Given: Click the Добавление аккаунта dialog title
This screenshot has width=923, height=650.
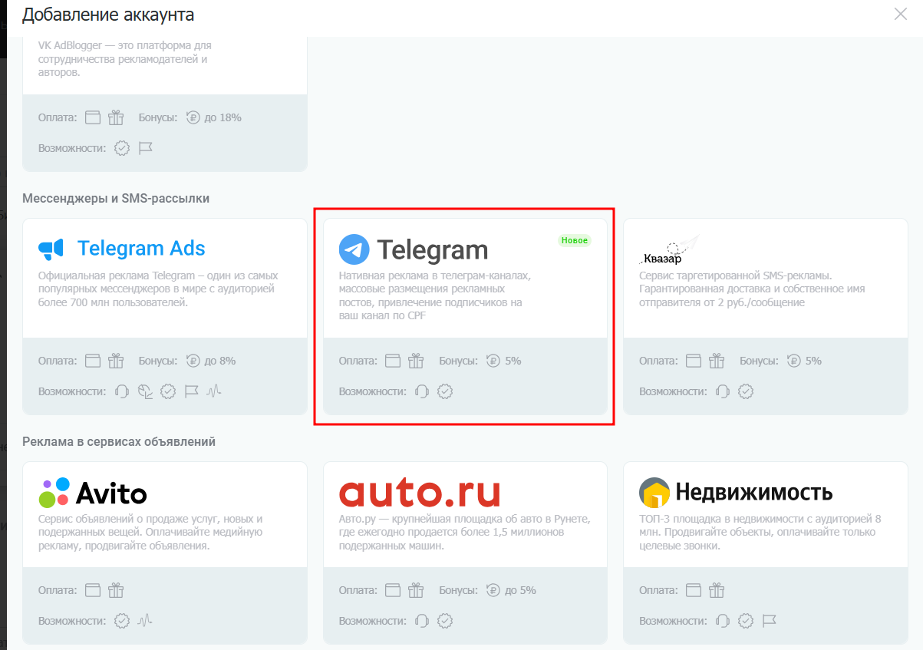Looking at the screenshot, I should pos(108,14).
